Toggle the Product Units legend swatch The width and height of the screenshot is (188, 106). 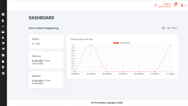coord(116,43)
